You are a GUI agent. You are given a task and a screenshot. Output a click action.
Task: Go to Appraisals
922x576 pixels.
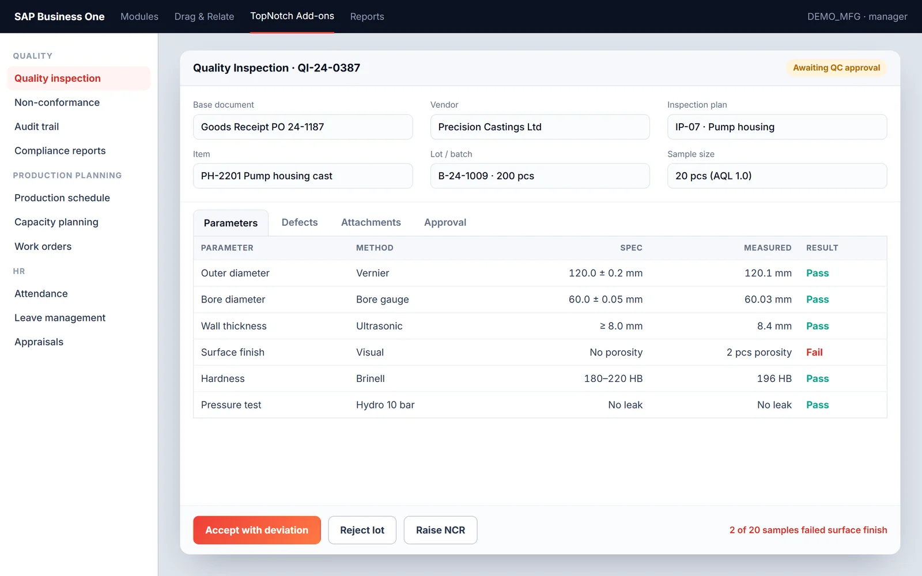(79, 342)
